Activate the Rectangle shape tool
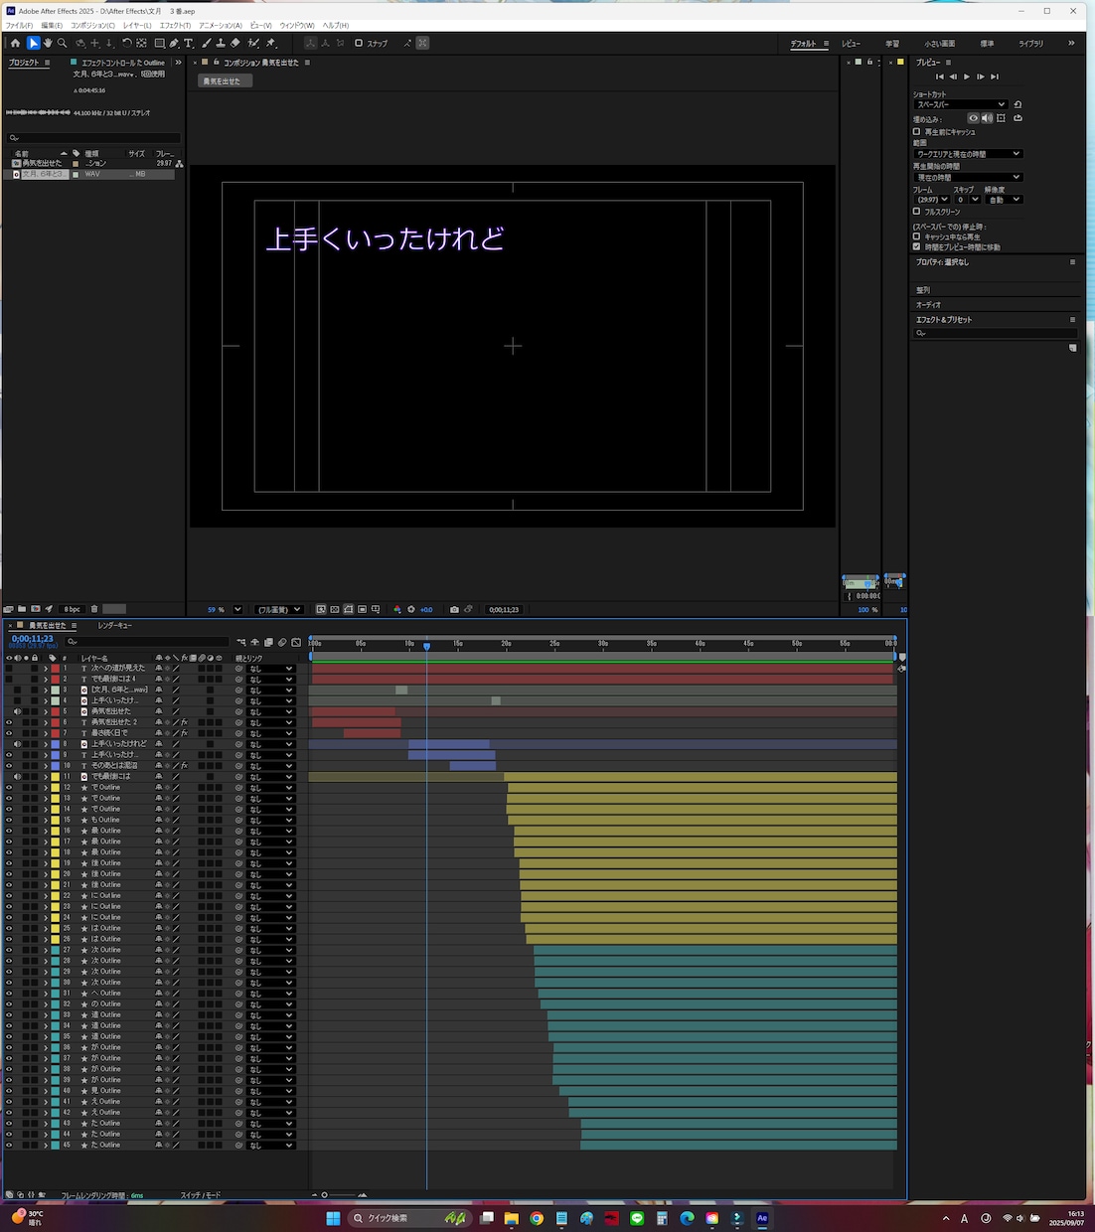1095x1232 pixels. pos(160,44)
